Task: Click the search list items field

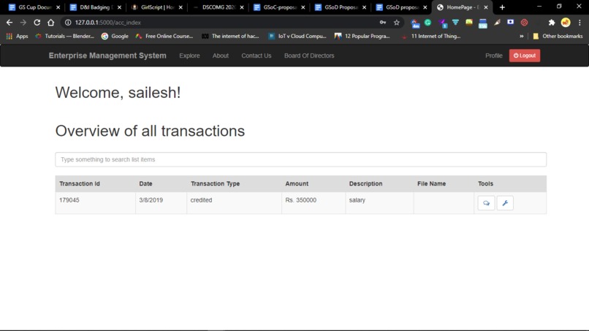Action: pyautogui.click(x=300, y=159)
